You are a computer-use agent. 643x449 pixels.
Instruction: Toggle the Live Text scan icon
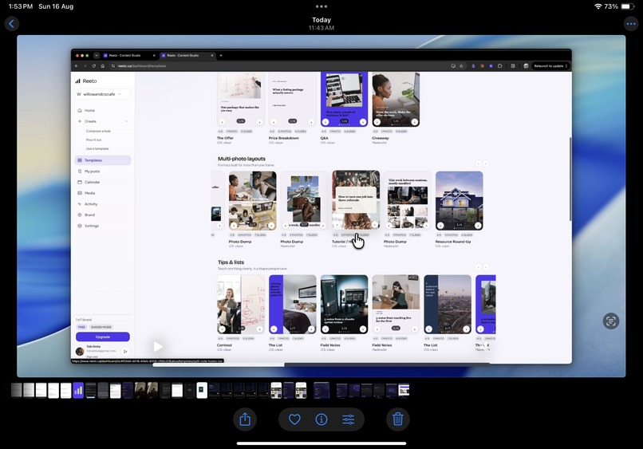[611, 321]
